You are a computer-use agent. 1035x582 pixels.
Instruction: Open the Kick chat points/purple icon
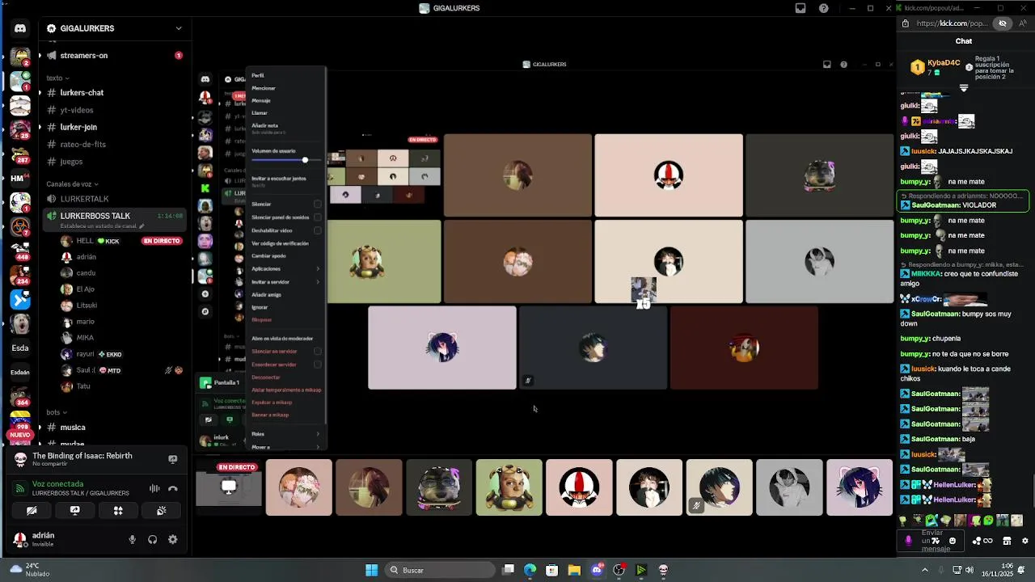coord(908,541)
